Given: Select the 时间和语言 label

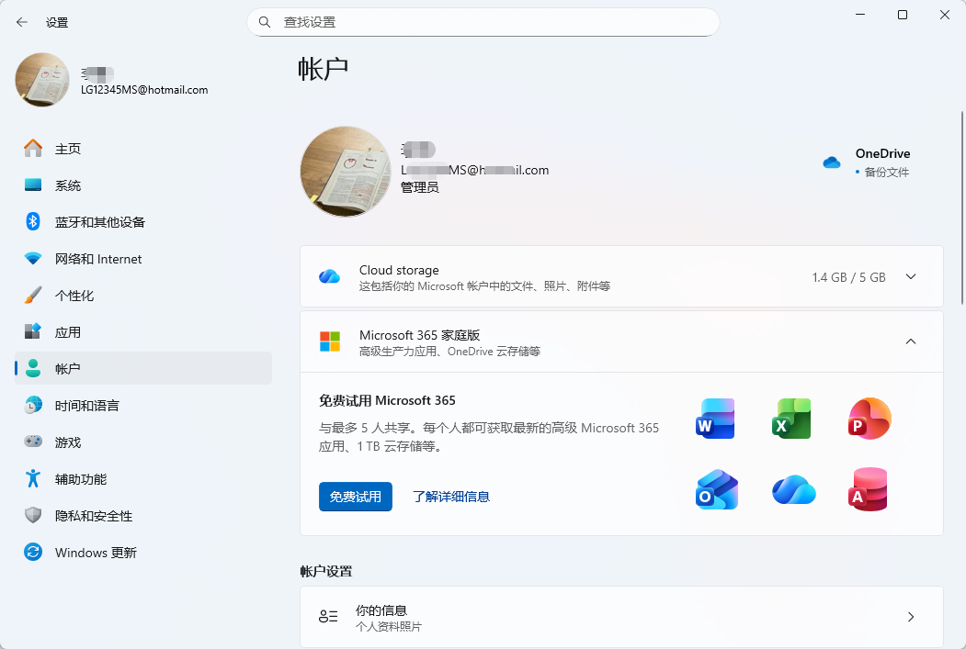Looking at the screenshot, I should [87, 406].
